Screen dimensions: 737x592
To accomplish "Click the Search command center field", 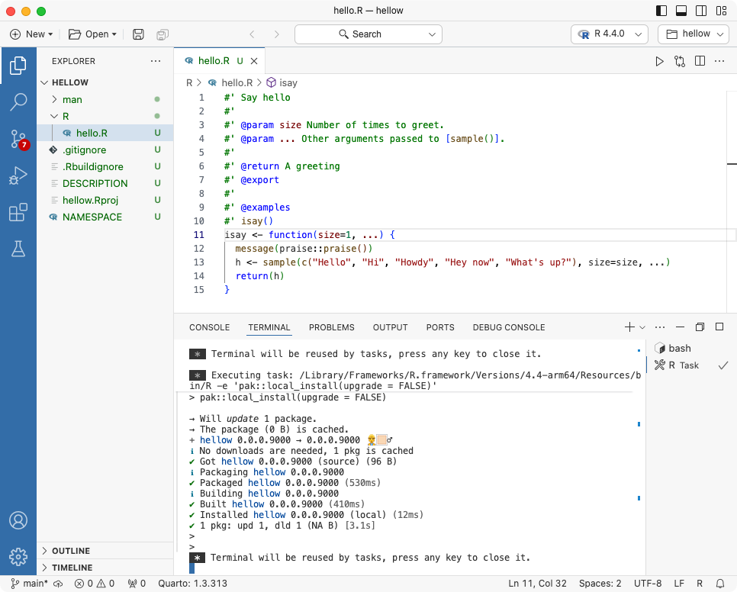I will (368, 34).
